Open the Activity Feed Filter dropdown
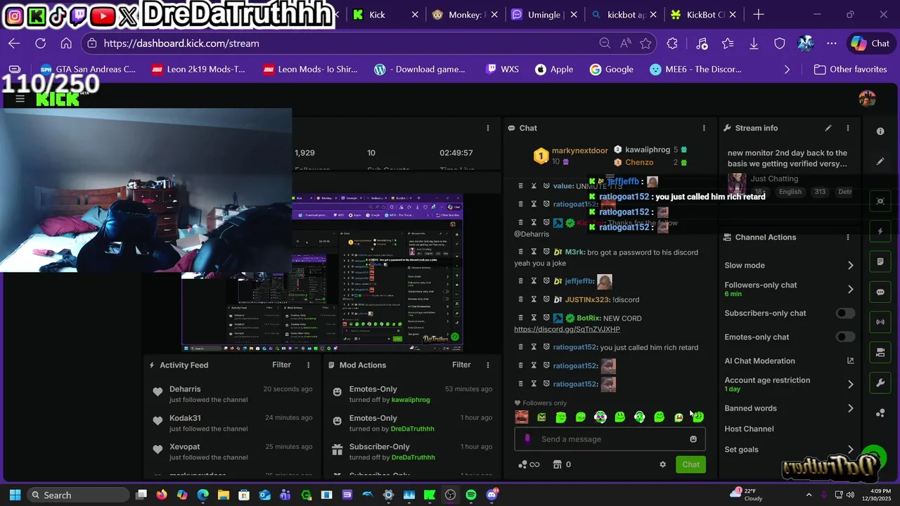The height and width of the screenshot is (506, 900). [281, 365]
